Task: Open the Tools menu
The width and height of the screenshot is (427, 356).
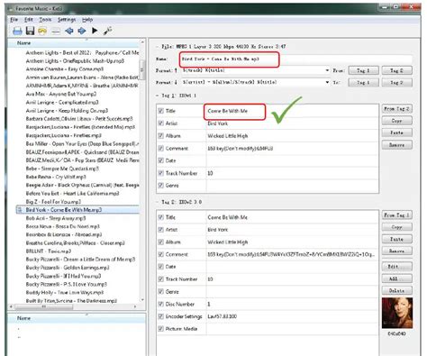Action: click(45, 20)
